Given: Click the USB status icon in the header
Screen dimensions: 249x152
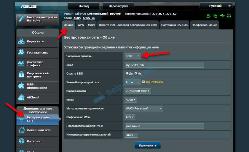Looking at the screenshot, I should coord(222,16).
